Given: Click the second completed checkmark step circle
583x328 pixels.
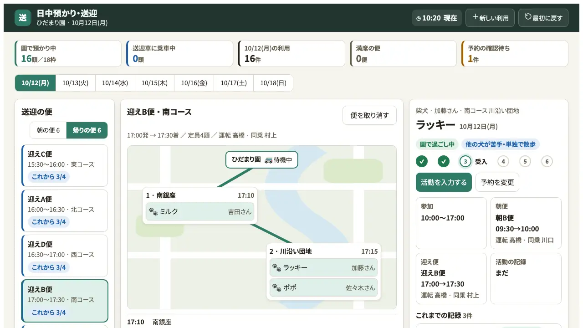Looking at the screenshot, I should (444, 161).
